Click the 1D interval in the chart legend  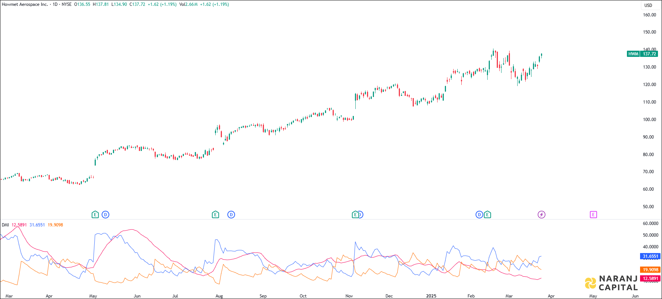55,4
